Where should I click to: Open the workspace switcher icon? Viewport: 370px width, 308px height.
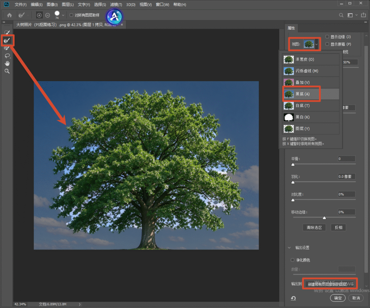(x=350, y=15)
